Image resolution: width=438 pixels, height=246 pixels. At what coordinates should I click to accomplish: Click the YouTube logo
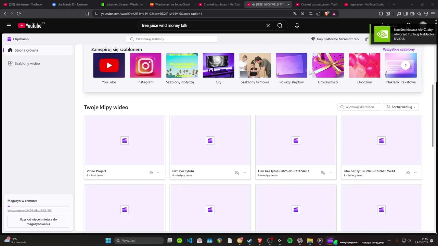(30, 26)
